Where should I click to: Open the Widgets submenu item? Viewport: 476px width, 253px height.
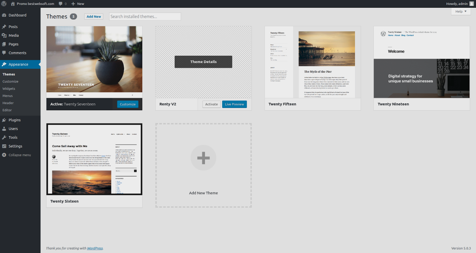[x=9, y=88]
